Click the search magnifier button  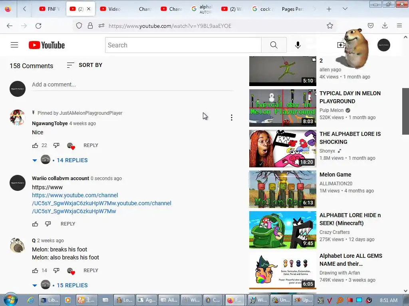tap(274, 45)
